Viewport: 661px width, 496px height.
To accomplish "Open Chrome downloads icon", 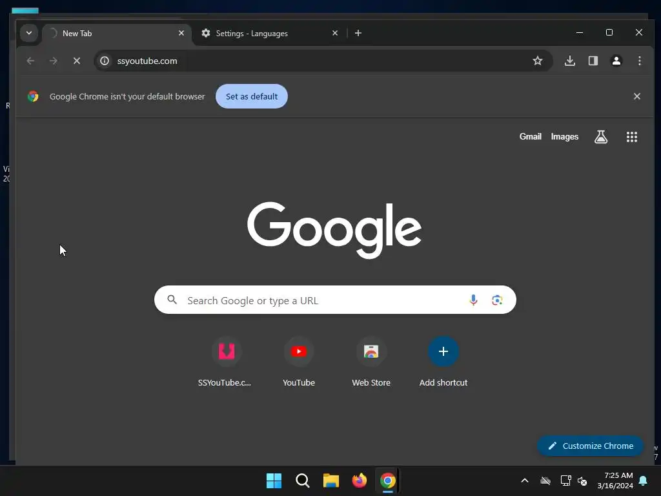I will (x=569, y=61).
